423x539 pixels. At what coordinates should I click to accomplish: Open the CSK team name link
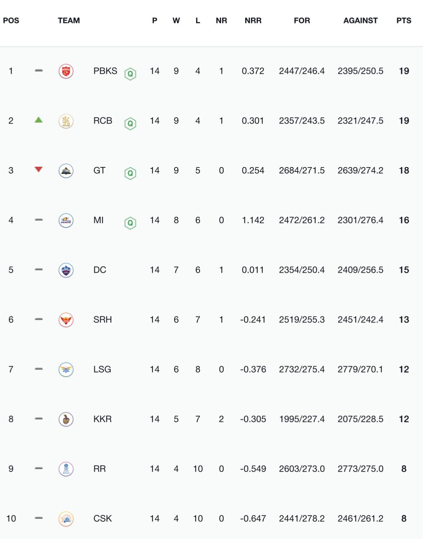(102, 519)
